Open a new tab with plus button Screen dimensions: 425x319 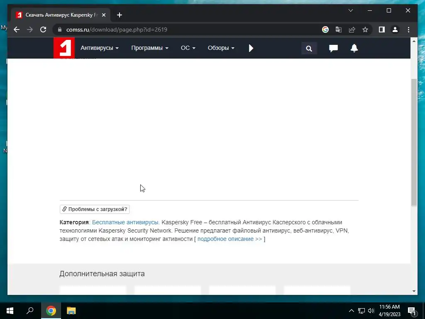click(120, 15)
